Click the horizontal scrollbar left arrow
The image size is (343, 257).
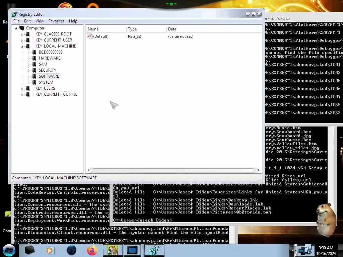click(x=88, y=170)
